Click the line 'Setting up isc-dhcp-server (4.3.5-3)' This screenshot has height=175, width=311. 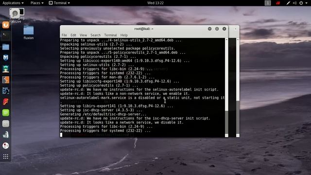pyautogui.click(x=101, y=110)
